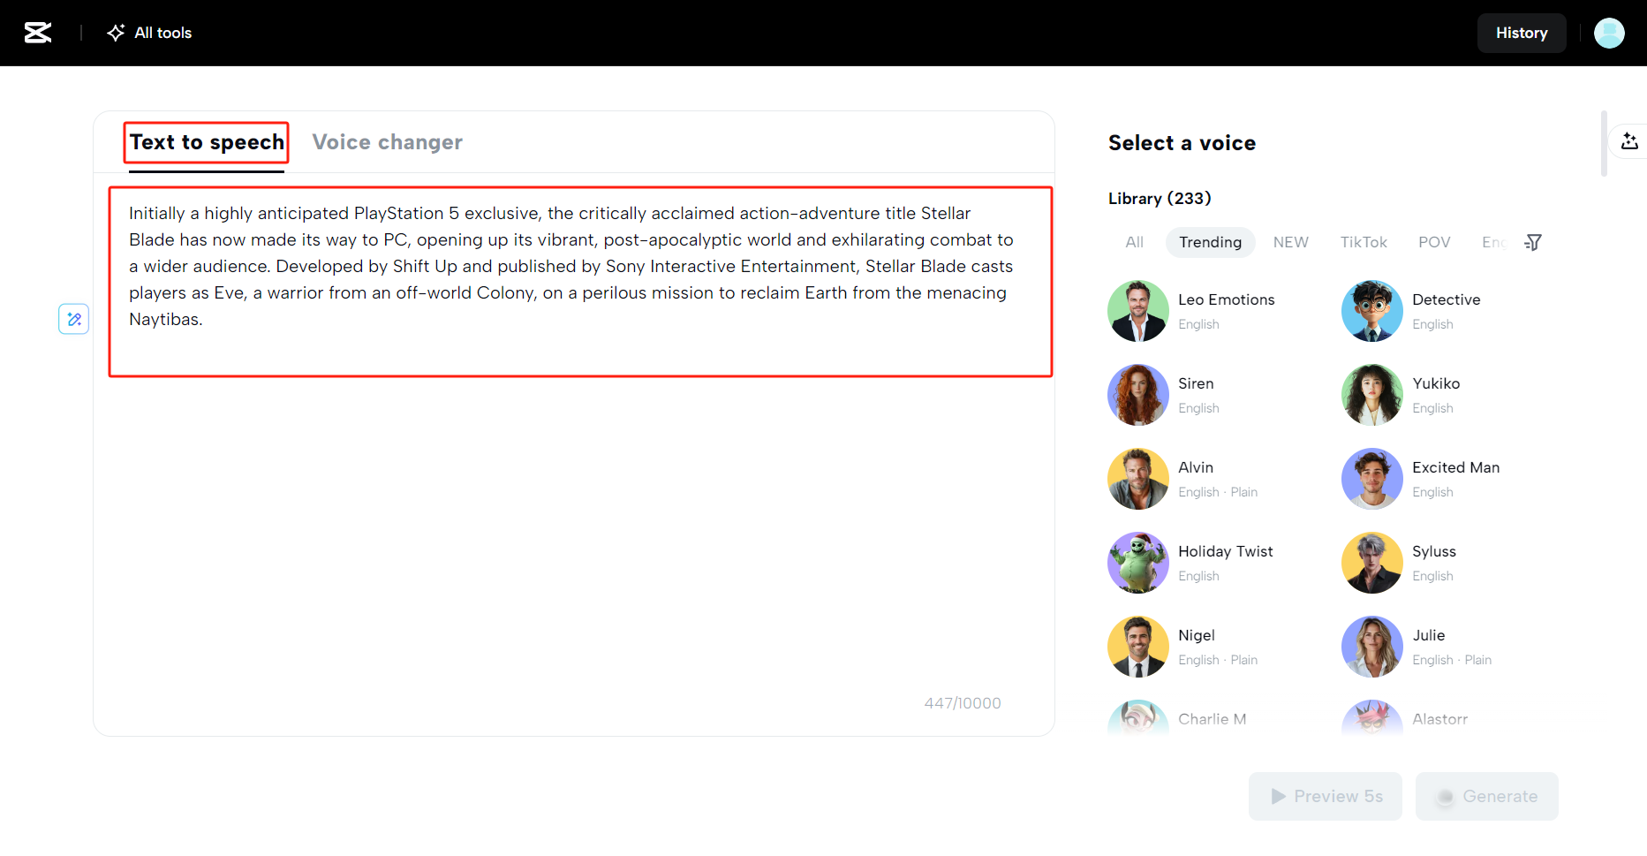Image resolution: width=1647 pixels, height=856 pixels.
Task: Select the Text to speech tab
Action: [207, 142]
